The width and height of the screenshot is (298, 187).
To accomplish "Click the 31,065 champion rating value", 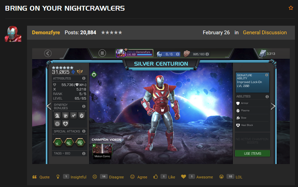I will pyautogui.click(x=61, y=72).
